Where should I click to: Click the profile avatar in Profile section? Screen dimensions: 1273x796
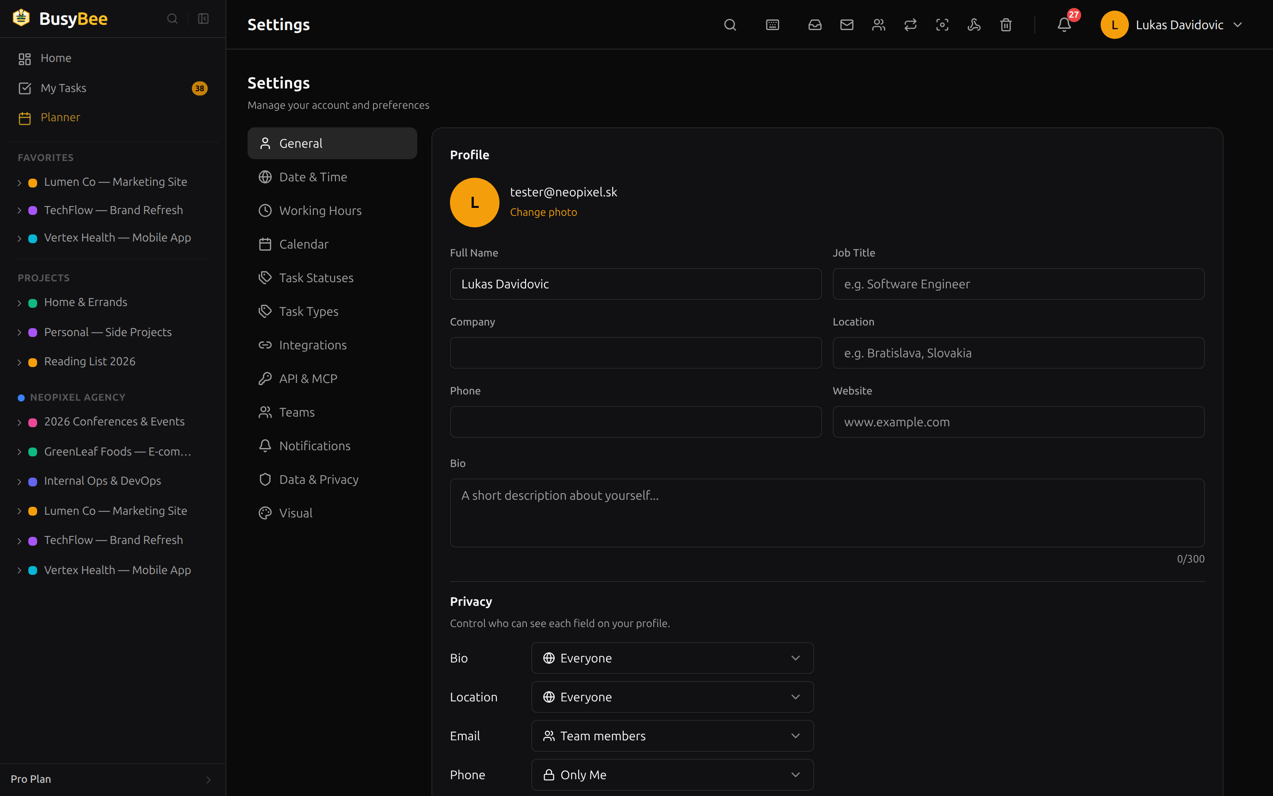(x=474, y=202)
